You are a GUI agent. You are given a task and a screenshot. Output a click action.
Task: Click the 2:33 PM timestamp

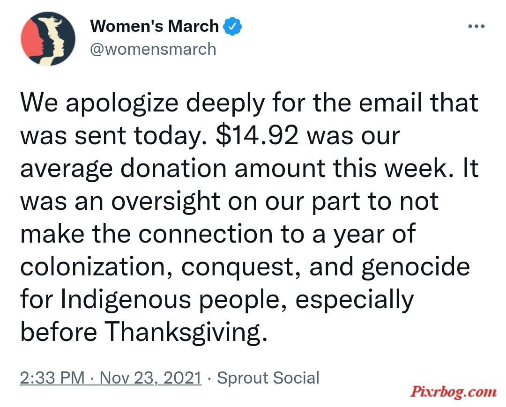(x=52, y=377)
